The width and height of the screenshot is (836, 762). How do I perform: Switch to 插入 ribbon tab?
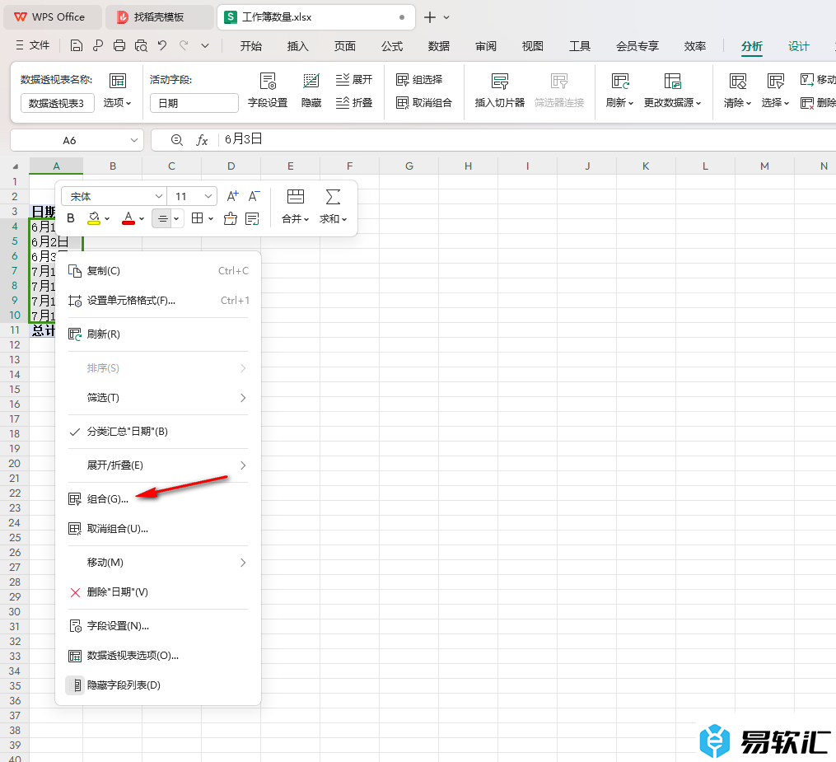pos(297,46)
